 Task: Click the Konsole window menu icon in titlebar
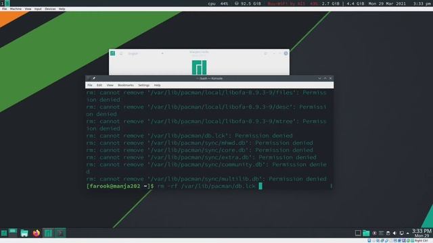point(89,78)
